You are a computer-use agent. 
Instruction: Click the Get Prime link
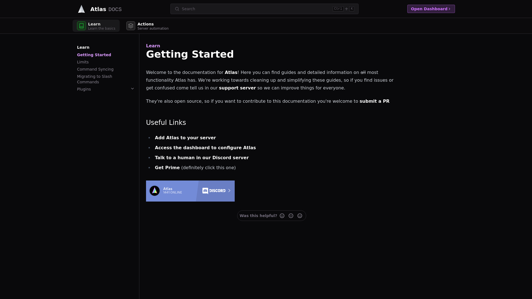click(x=167, y=168)
